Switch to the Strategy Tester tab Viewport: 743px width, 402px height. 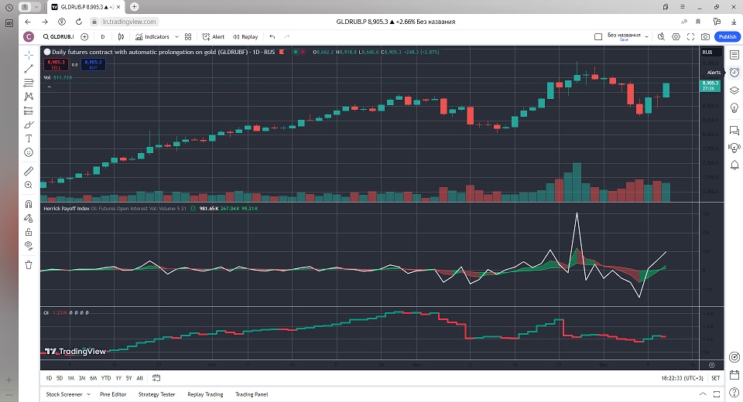(x=156, y=394)
